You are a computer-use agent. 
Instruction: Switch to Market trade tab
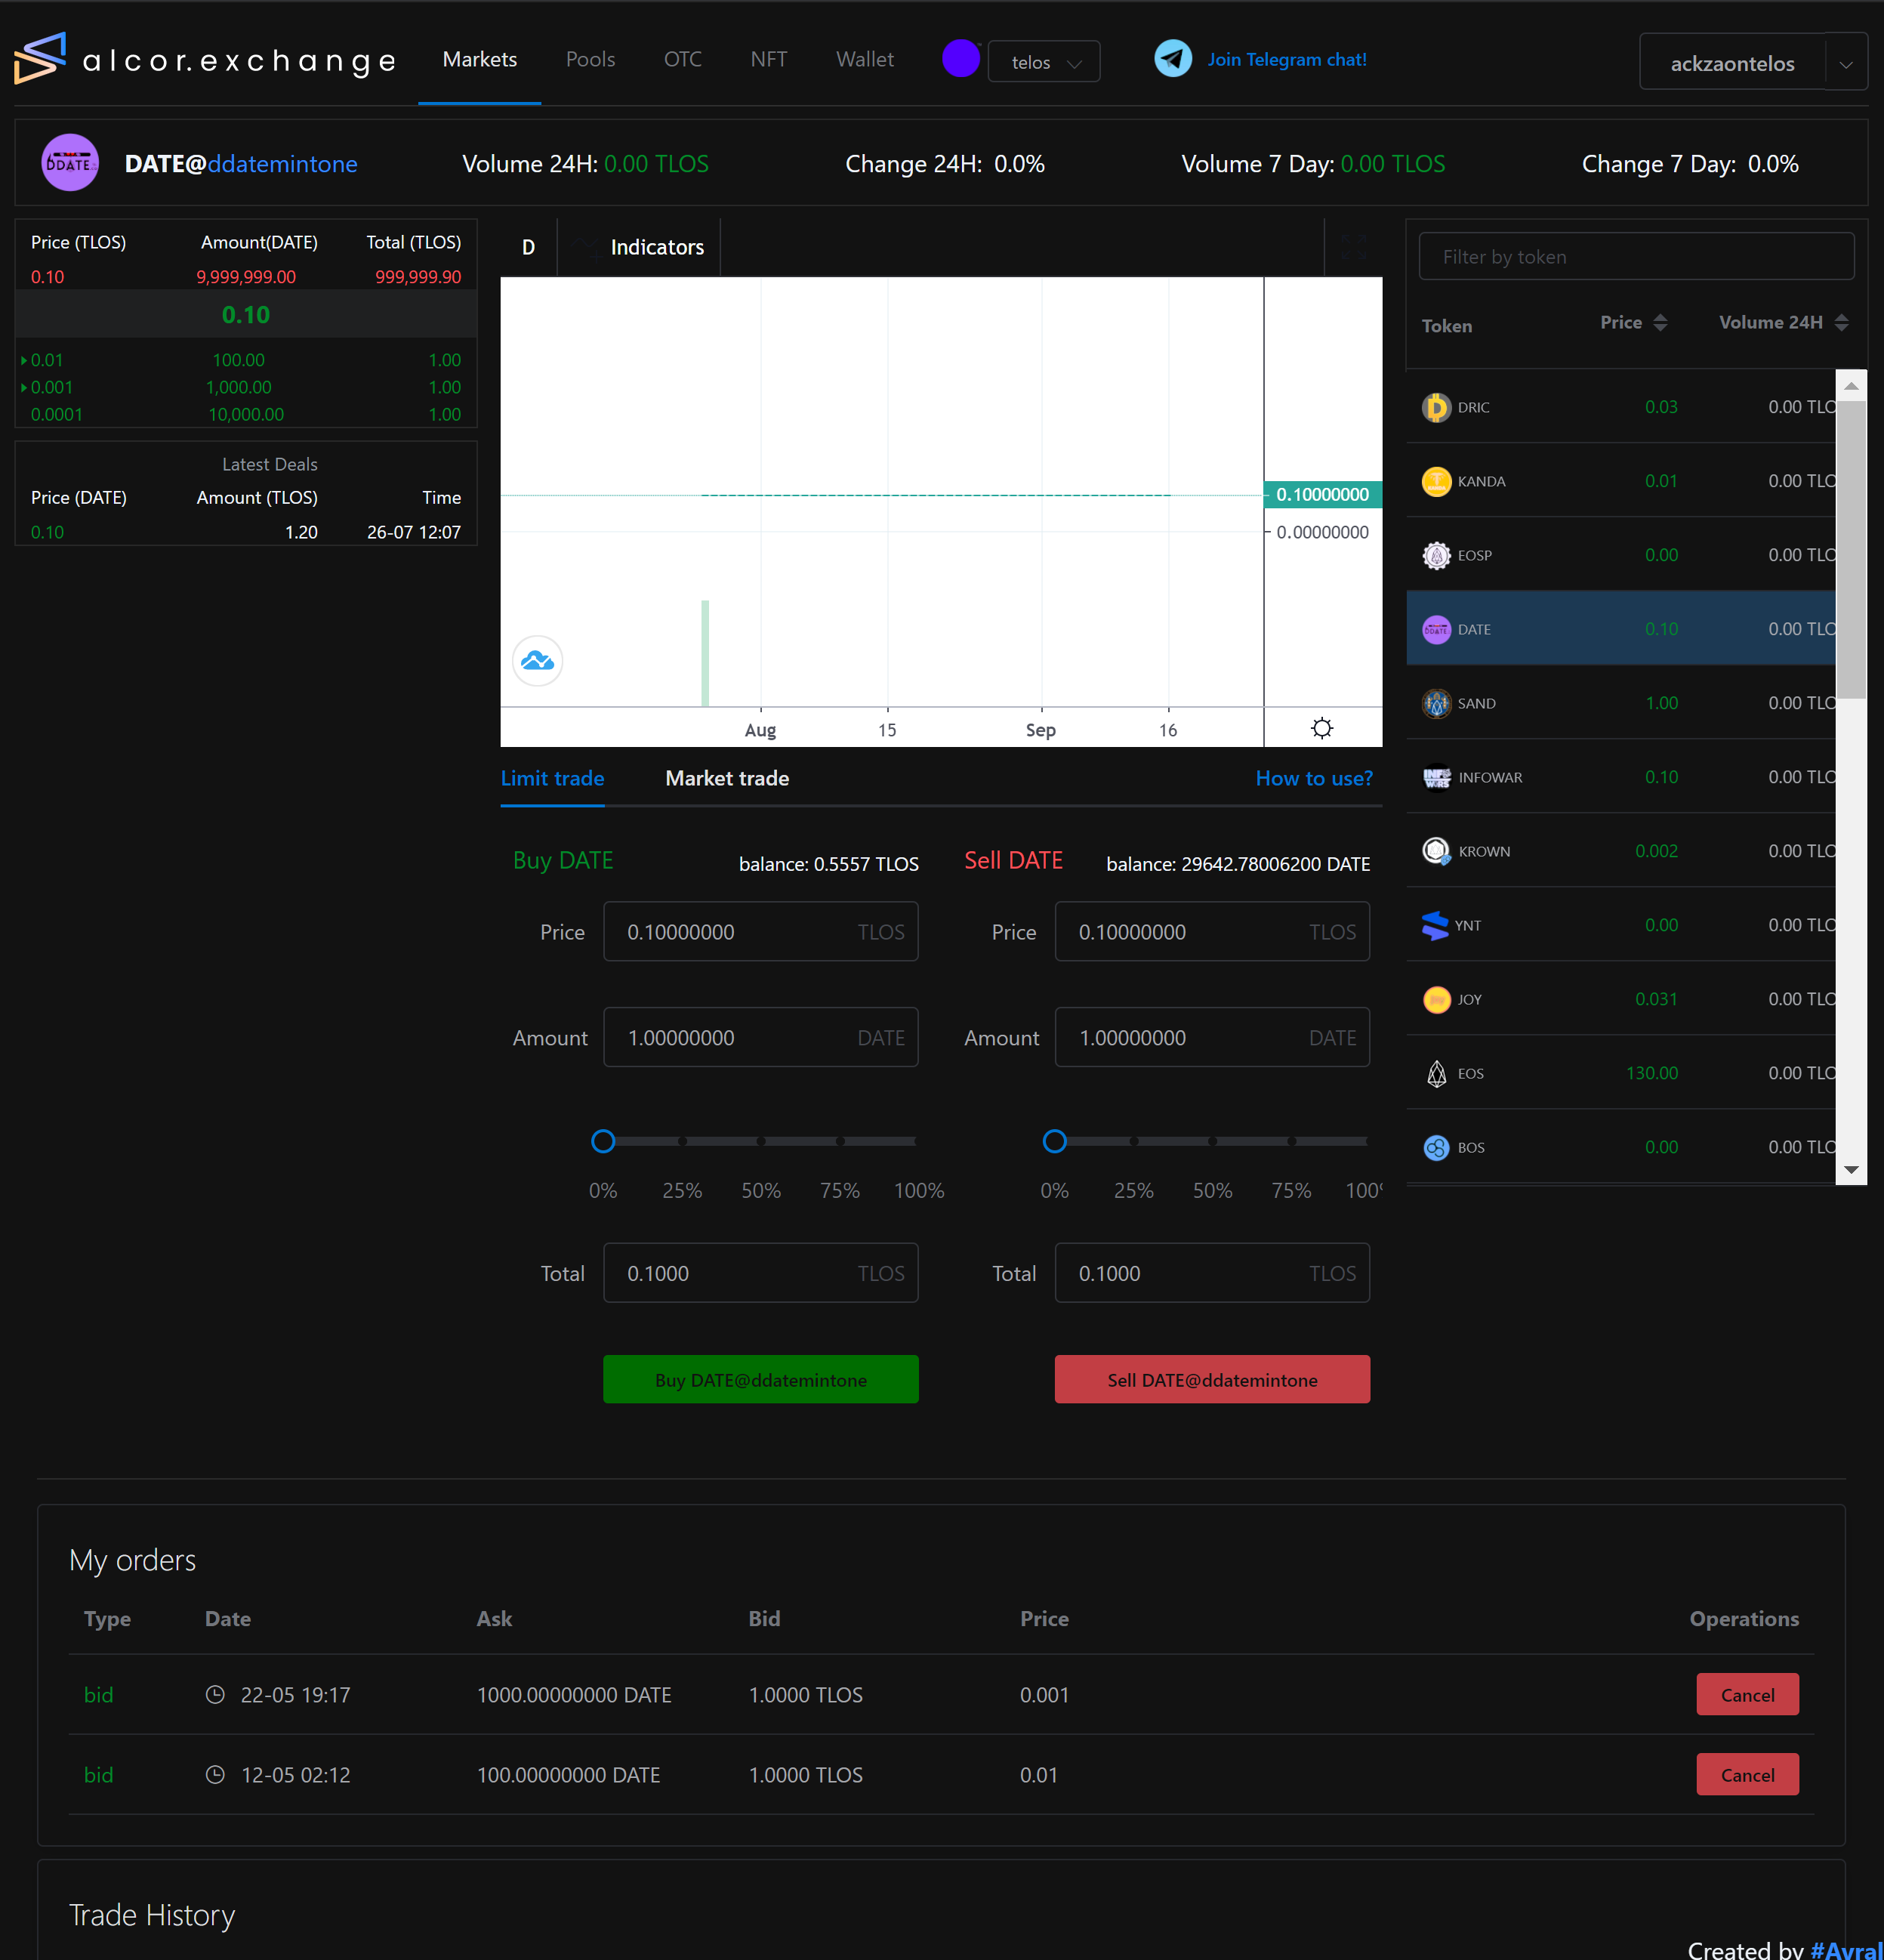point(727,778)
